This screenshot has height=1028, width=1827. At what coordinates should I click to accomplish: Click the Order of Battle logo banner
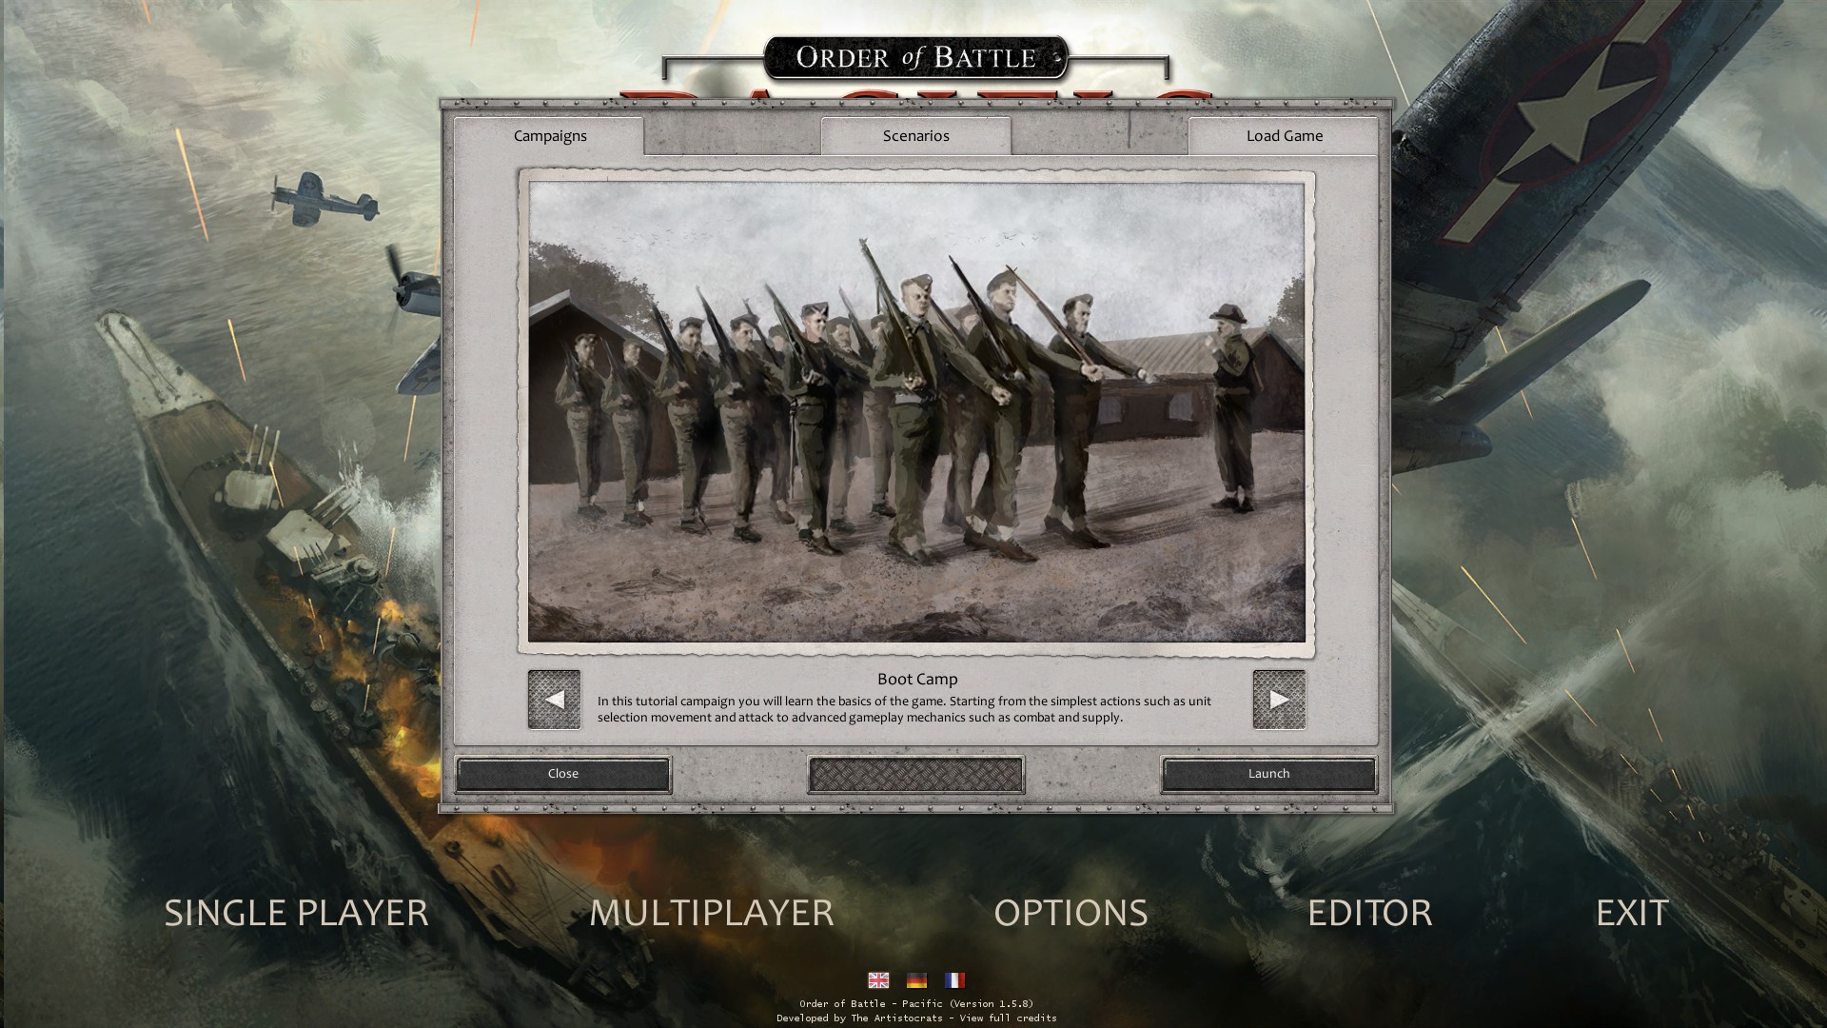915,58
